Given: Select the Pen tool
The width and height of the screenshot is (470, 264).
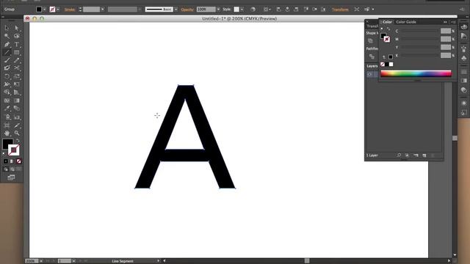Looking at the screenshot, I should [x=7, y=44].
